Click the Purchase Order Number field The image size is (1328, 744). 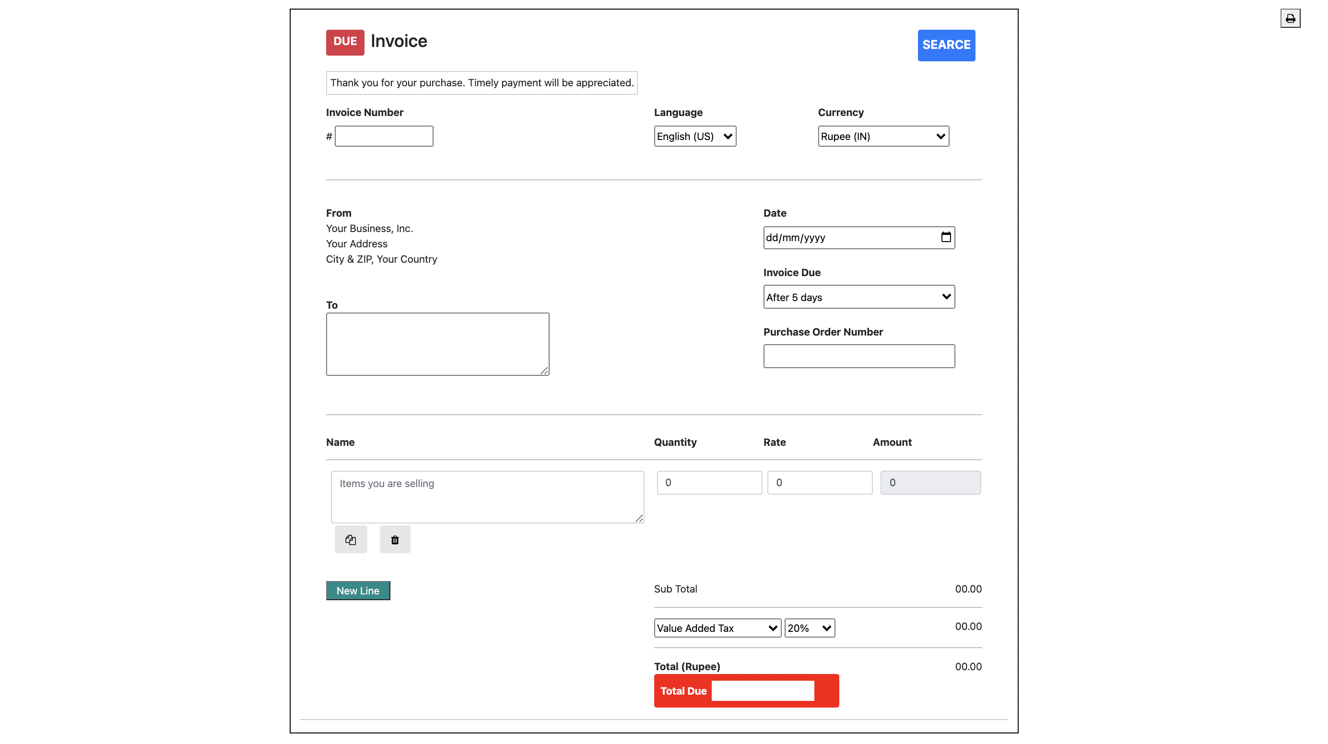[x=859, y=356]
